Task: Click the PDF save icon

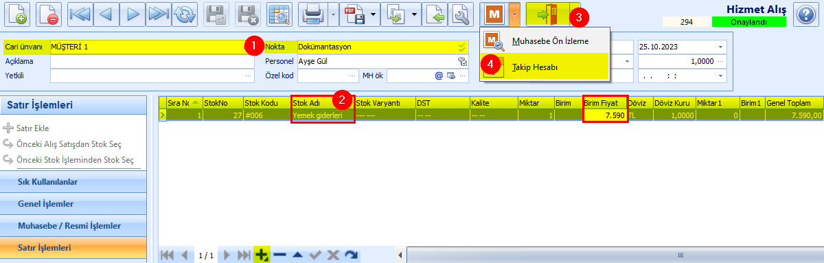Action: pyautogui.click(x=354, y=14)
